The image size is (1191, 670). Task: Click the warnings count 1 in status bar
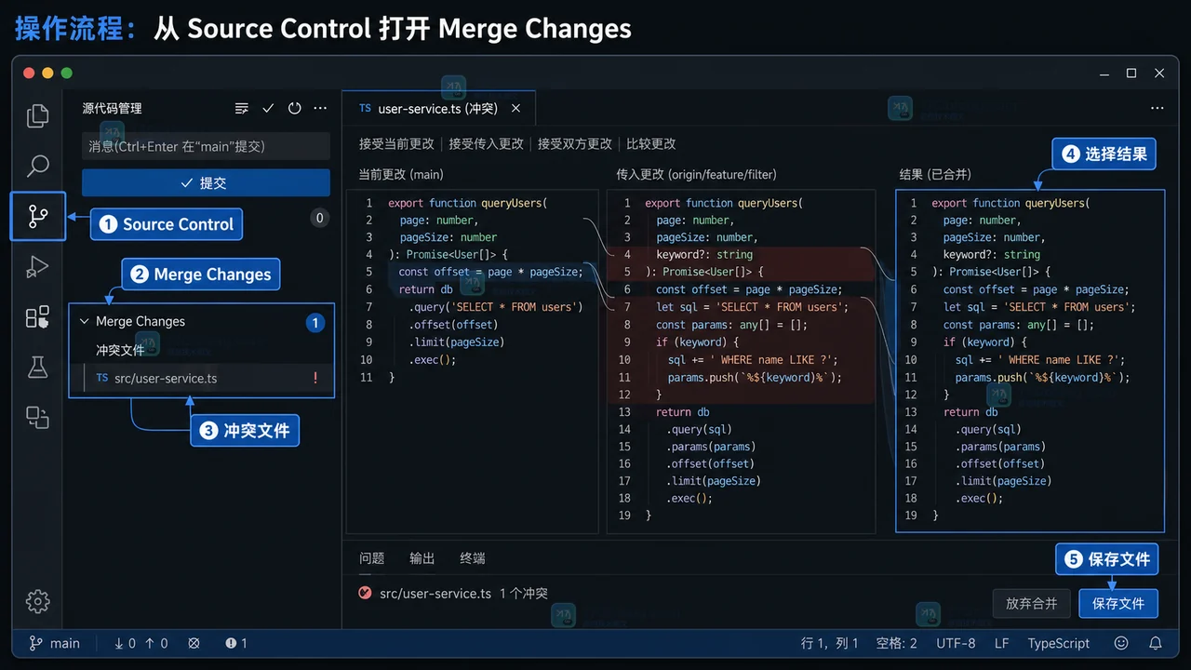236,643
